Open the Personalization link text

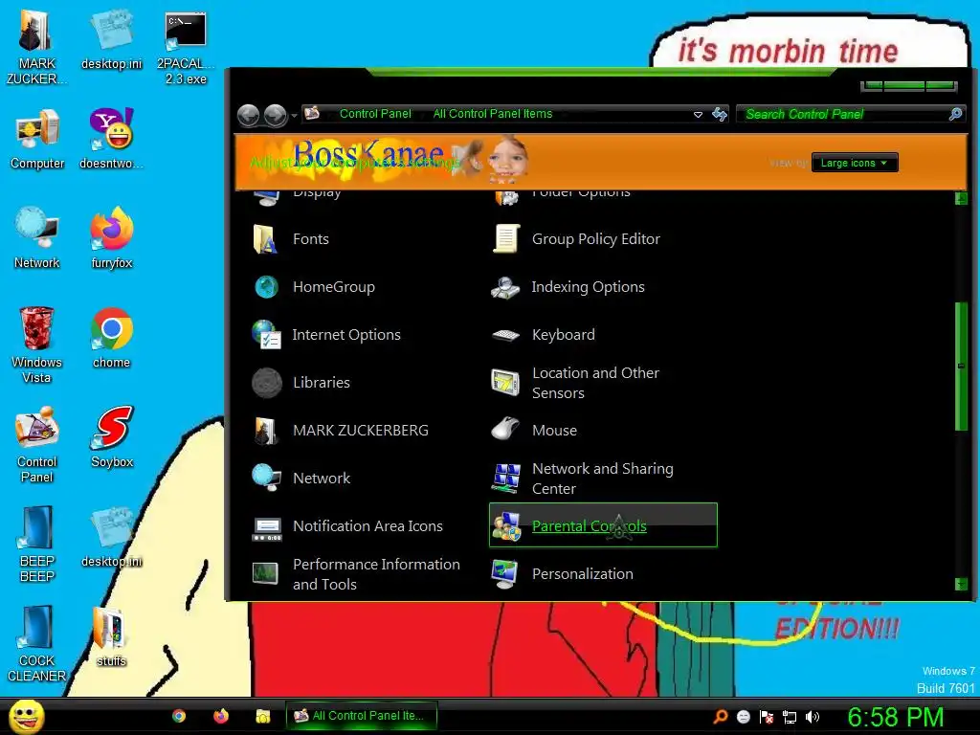click(583, 574)
